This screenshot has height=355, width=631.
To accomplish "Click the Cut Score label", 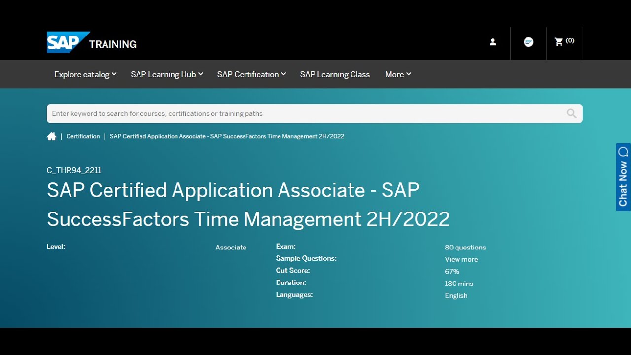I will [x=293, y=270].
